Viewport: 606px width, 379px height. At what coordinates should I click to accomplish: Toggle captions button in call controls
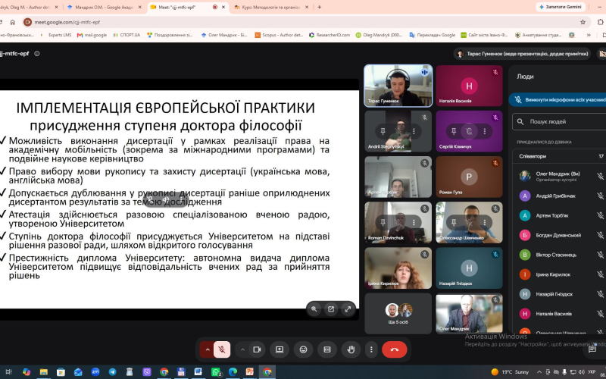(x=327, y=349)
